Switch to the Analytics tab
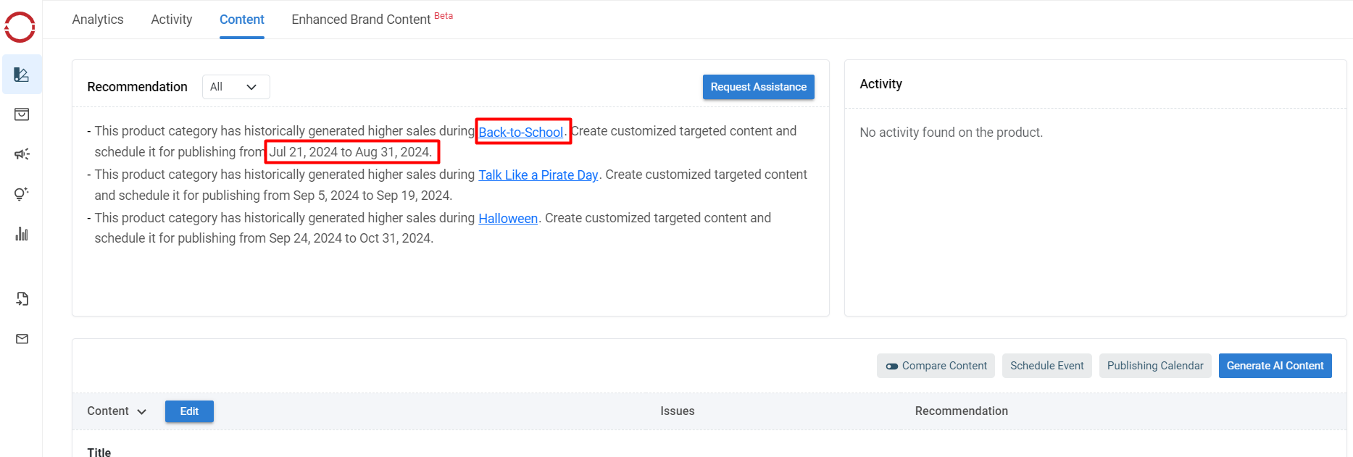The image size is (1353, 457). click(x=98, y=20)
